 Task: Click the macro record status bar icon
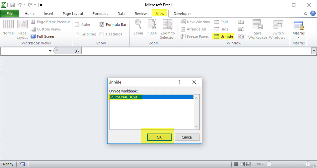pyautogui.click(x=22, y=164)
